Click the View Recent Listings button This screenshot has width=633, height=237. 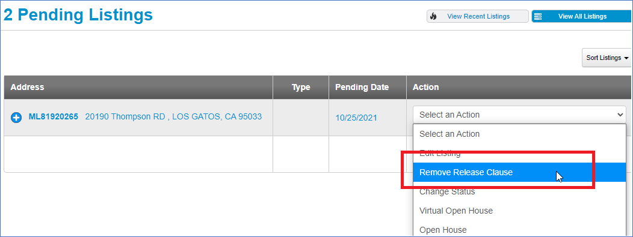click(x=478, y=16)
